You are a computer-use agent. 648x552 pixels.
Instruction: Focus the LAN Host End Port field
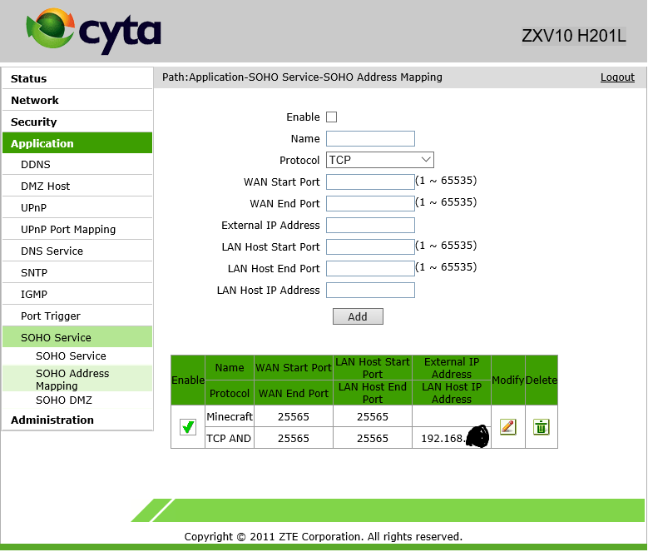[370, 268]
